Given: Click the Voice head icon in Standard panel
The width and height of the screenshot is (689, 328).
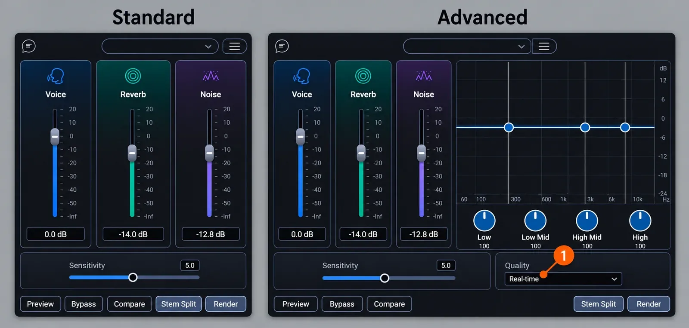Looking at the screenshot, I should pyautogui.click(x=56, y=77).
